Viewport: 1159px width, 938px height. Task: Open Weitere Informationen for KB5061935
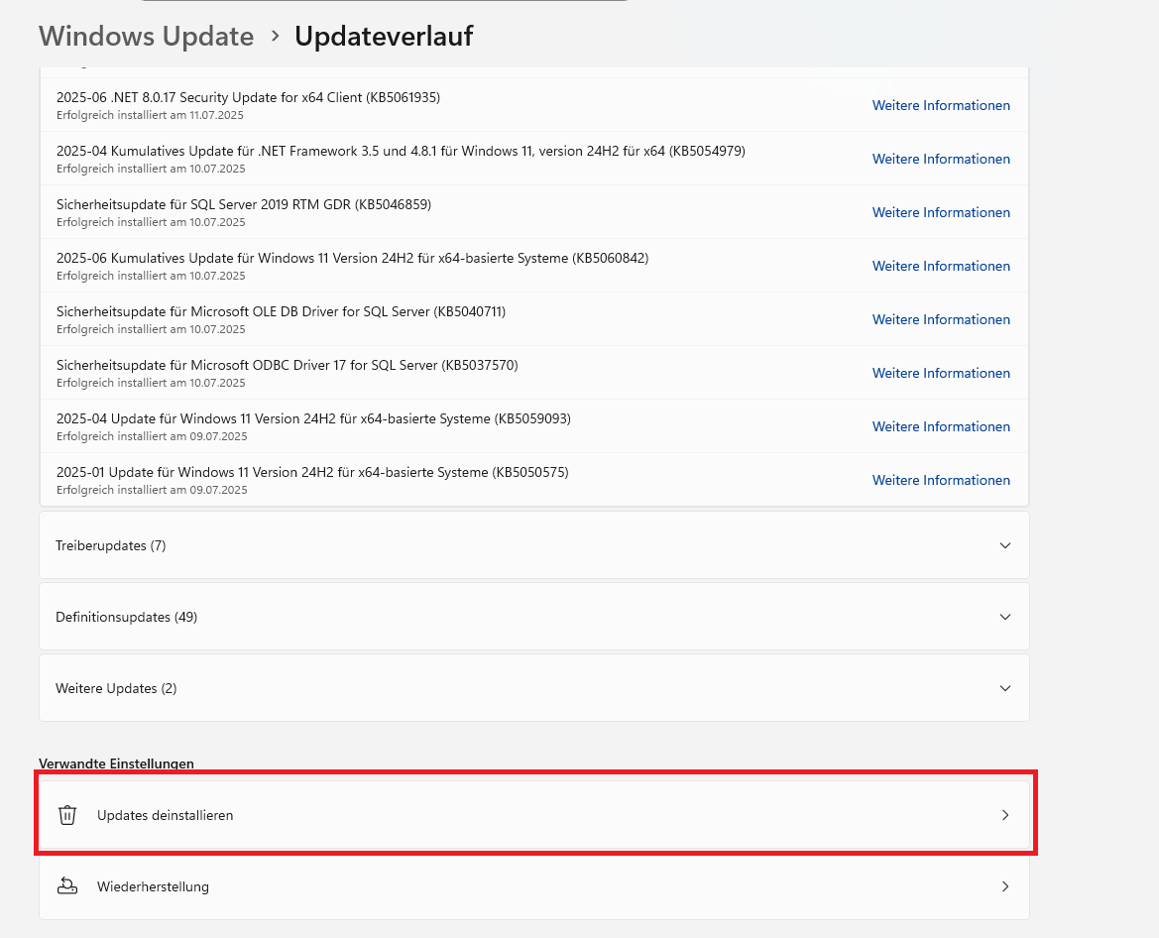pyautogui.click(x=941, y=105)
